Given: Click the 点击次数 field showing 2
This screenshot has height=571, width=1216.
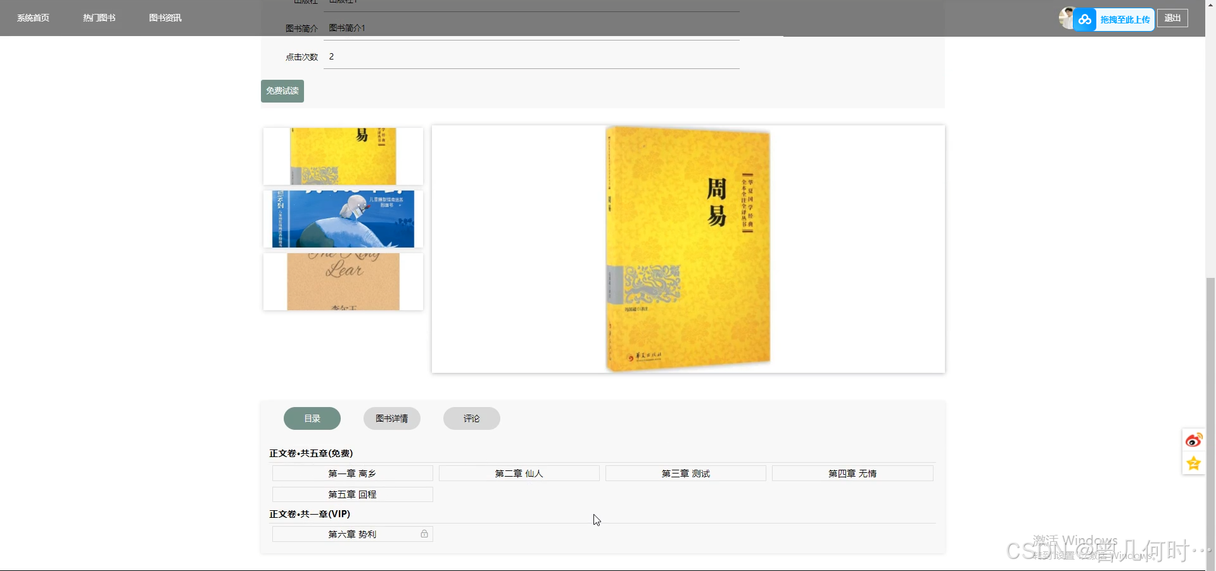Looking at the screenshot, I should pos(531,57).
